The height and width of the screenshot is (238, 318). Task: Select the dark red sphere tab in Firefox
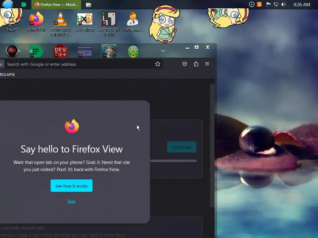11,51
